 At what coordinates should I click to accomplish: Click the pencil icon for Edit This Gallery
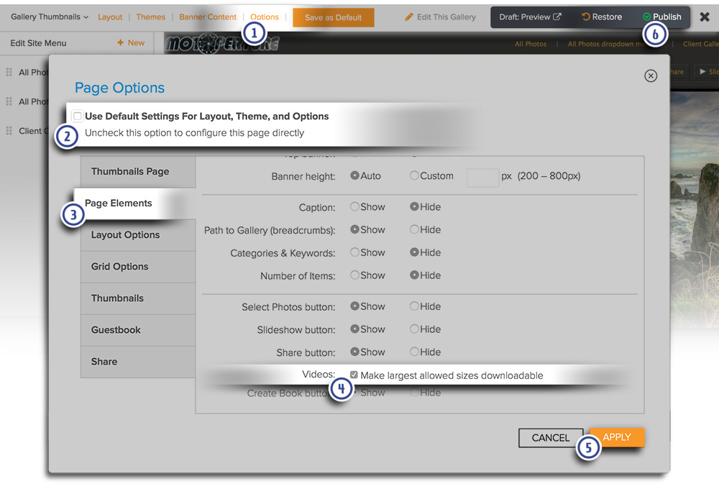click(409, 17)
